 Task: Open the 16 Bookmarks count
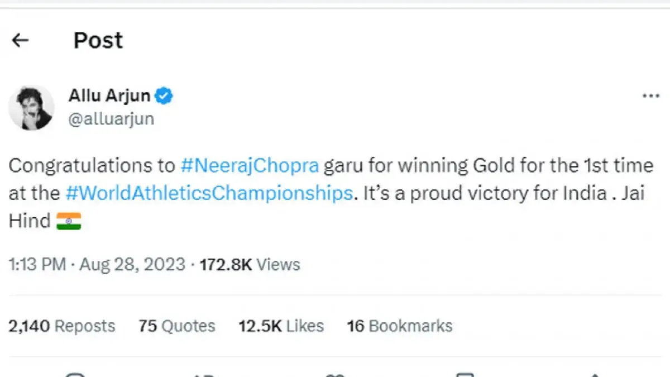(x=399, y=326)
